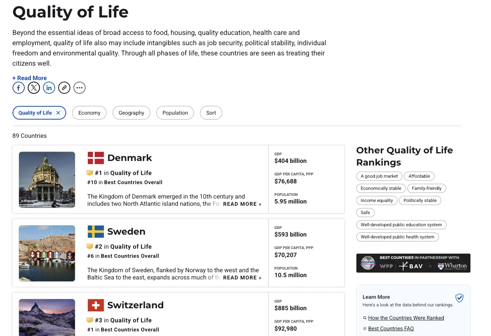This screenshot has width=491, height=336.
Task: Open the Population filter
Action: [x=175, y=113]
